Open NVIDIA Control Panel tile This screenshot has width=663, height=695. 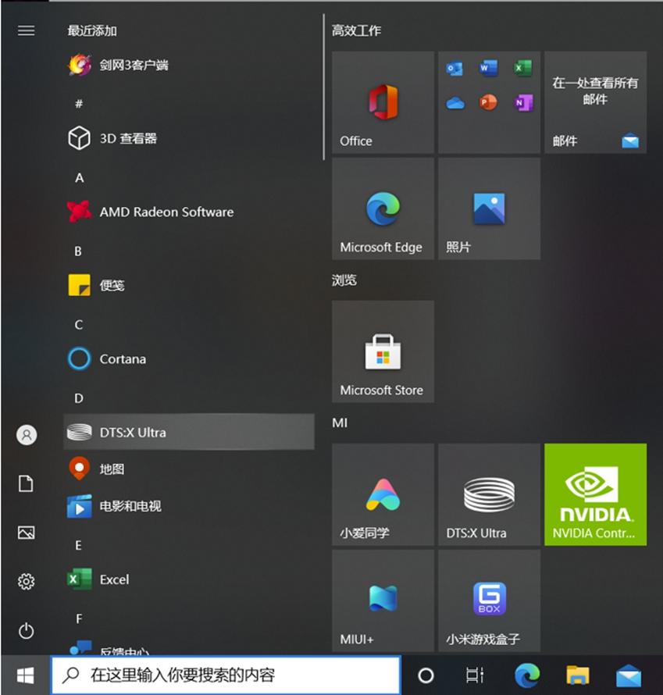click(x=595, y=494)
